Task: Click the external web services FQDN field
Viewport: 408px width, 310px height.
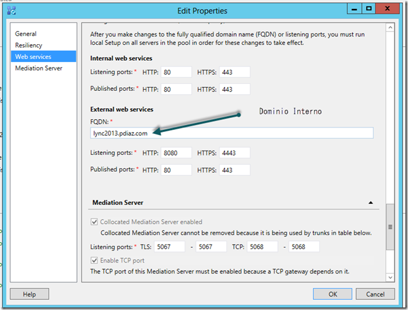Action: coord(231,133)
